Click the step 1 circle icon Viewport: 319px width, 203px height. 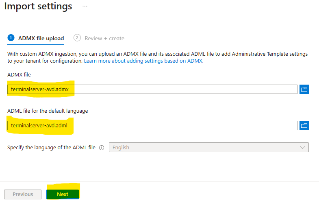click(x=11, y=38)
